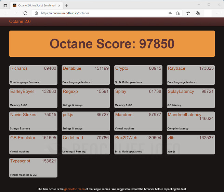This screenshot has width=224, height=192.
Task: Minimize the browser window
Action: [199, 4]
